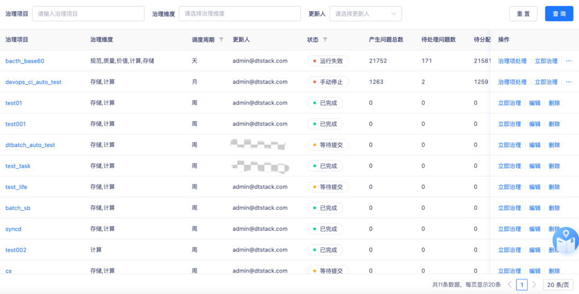Click 立即治理 for the test01 row
This screenshot has width=579, height=294.
point(509,103)
